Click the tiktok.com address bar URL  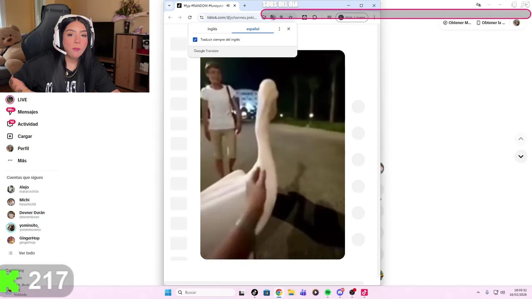pyautogui.click(x=232, y=17)
